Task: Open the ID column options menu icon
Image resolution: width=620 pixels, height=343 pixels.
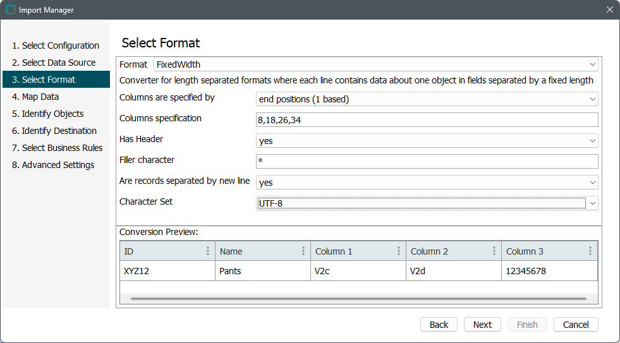Action: click(x=208, y=251)
